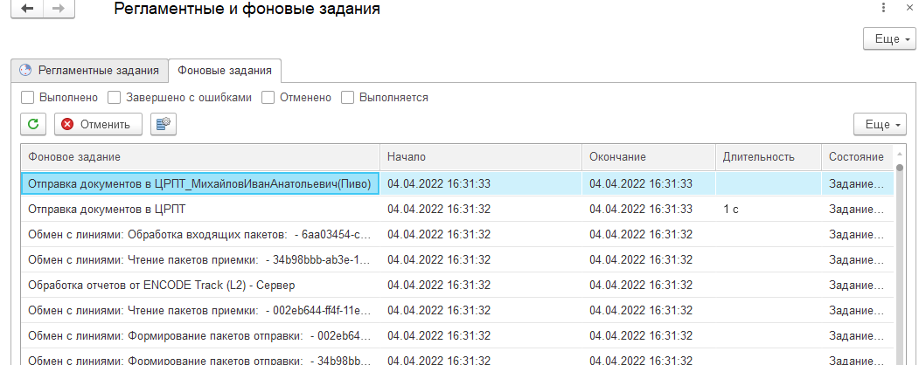Click the Регламентные задания tab icon

(25, 71)
